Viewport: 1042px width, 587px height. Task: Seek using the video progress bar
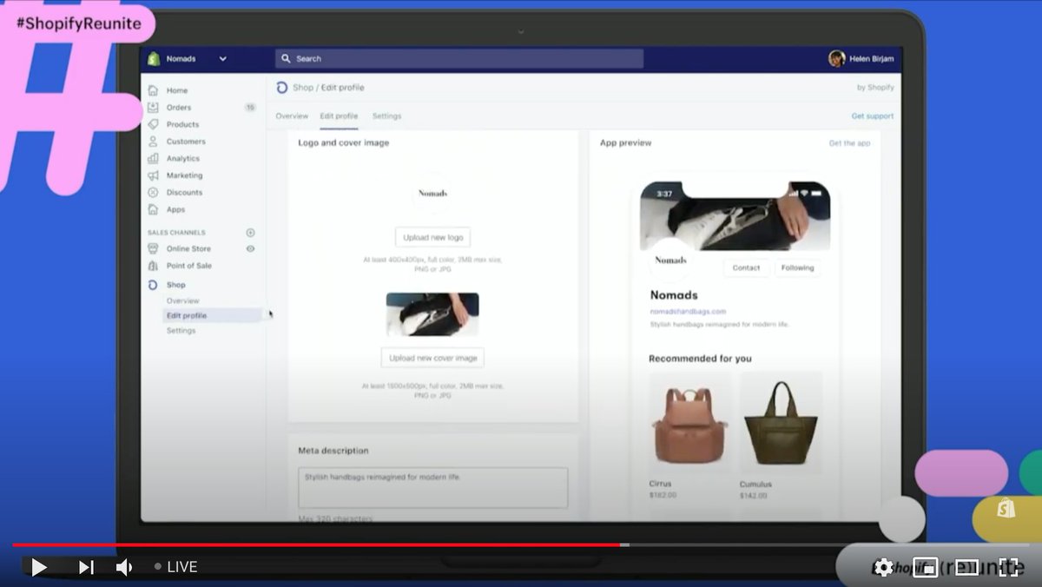point(521,545)
